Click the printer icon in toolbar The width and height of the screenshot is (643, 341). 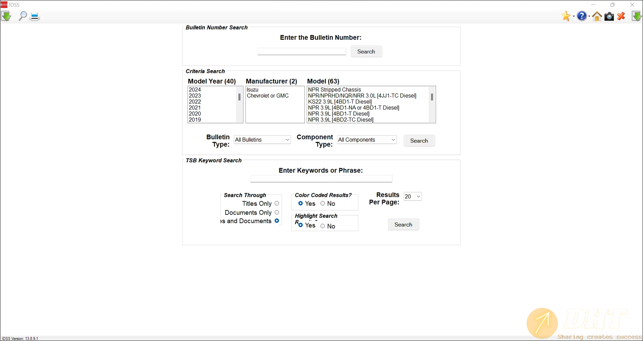[x=35, y=16]
